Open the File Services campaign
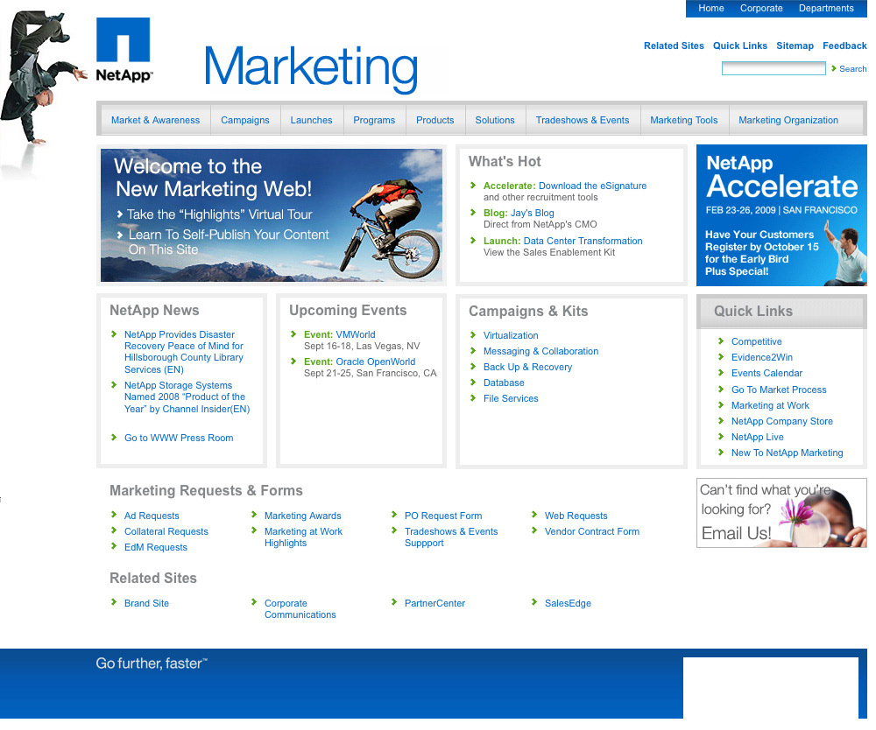This screenshot has width=876, height=730. (511, 398)
